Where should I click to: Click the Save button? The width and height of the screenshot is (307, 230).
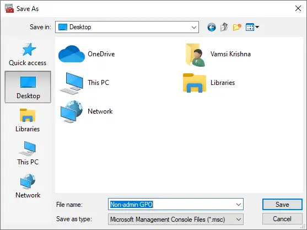tap(282, 204)
